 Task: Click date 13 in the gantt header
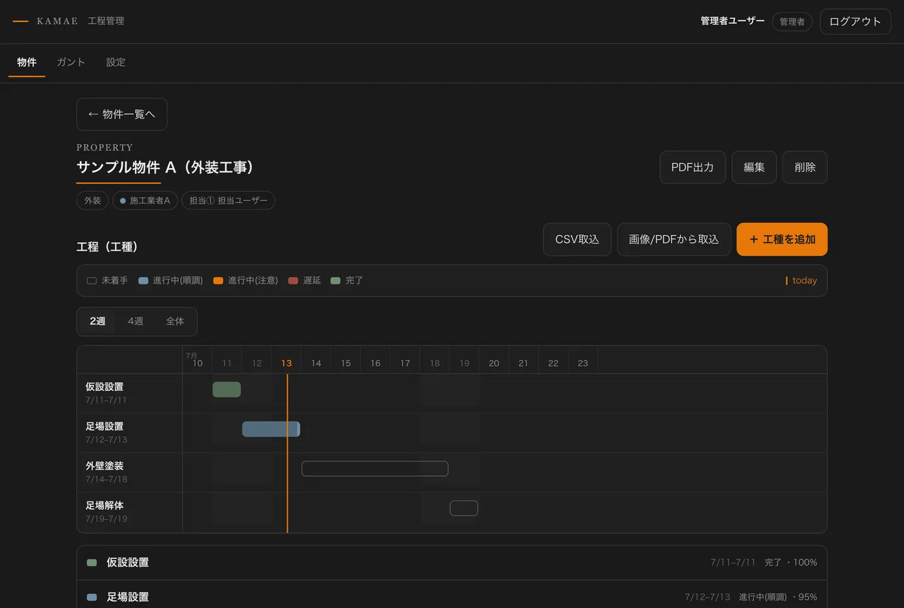(286, 363)
